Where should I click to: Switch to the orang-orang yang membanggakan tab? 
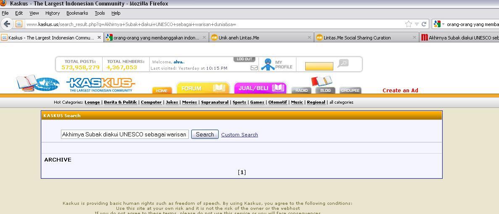coord(156,37)
